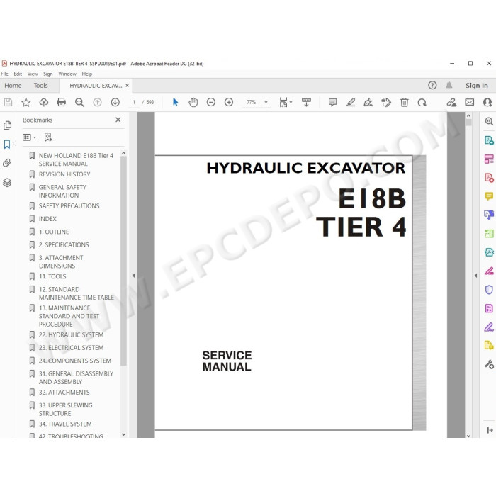
Task: Open notifications bell icon
Action: 449,86
